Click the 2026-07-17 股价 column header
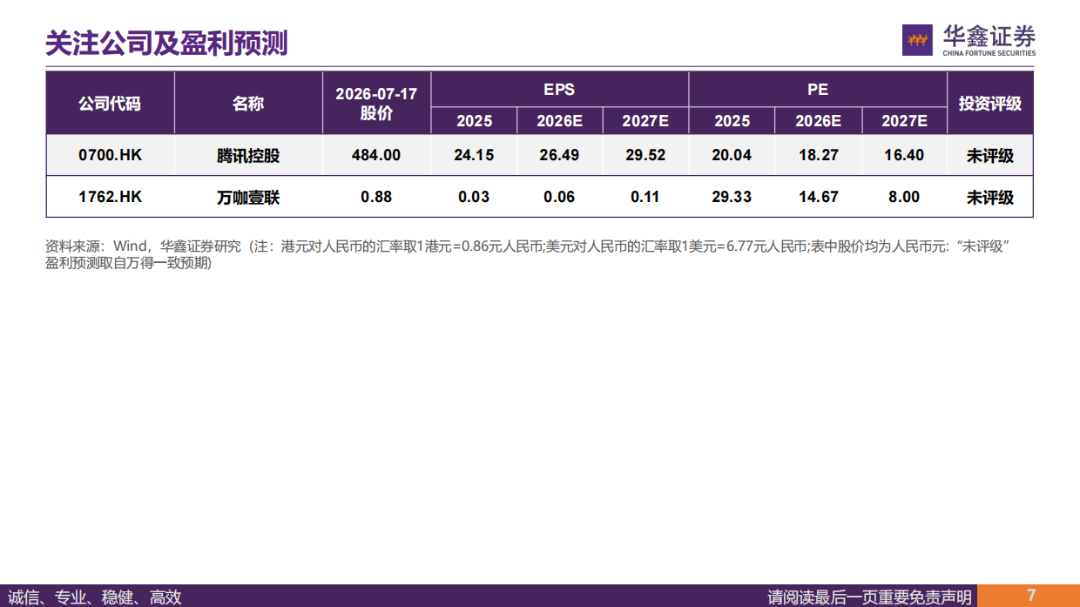The width and height of the screenshot is (1080, 607). tap(376, 103)
